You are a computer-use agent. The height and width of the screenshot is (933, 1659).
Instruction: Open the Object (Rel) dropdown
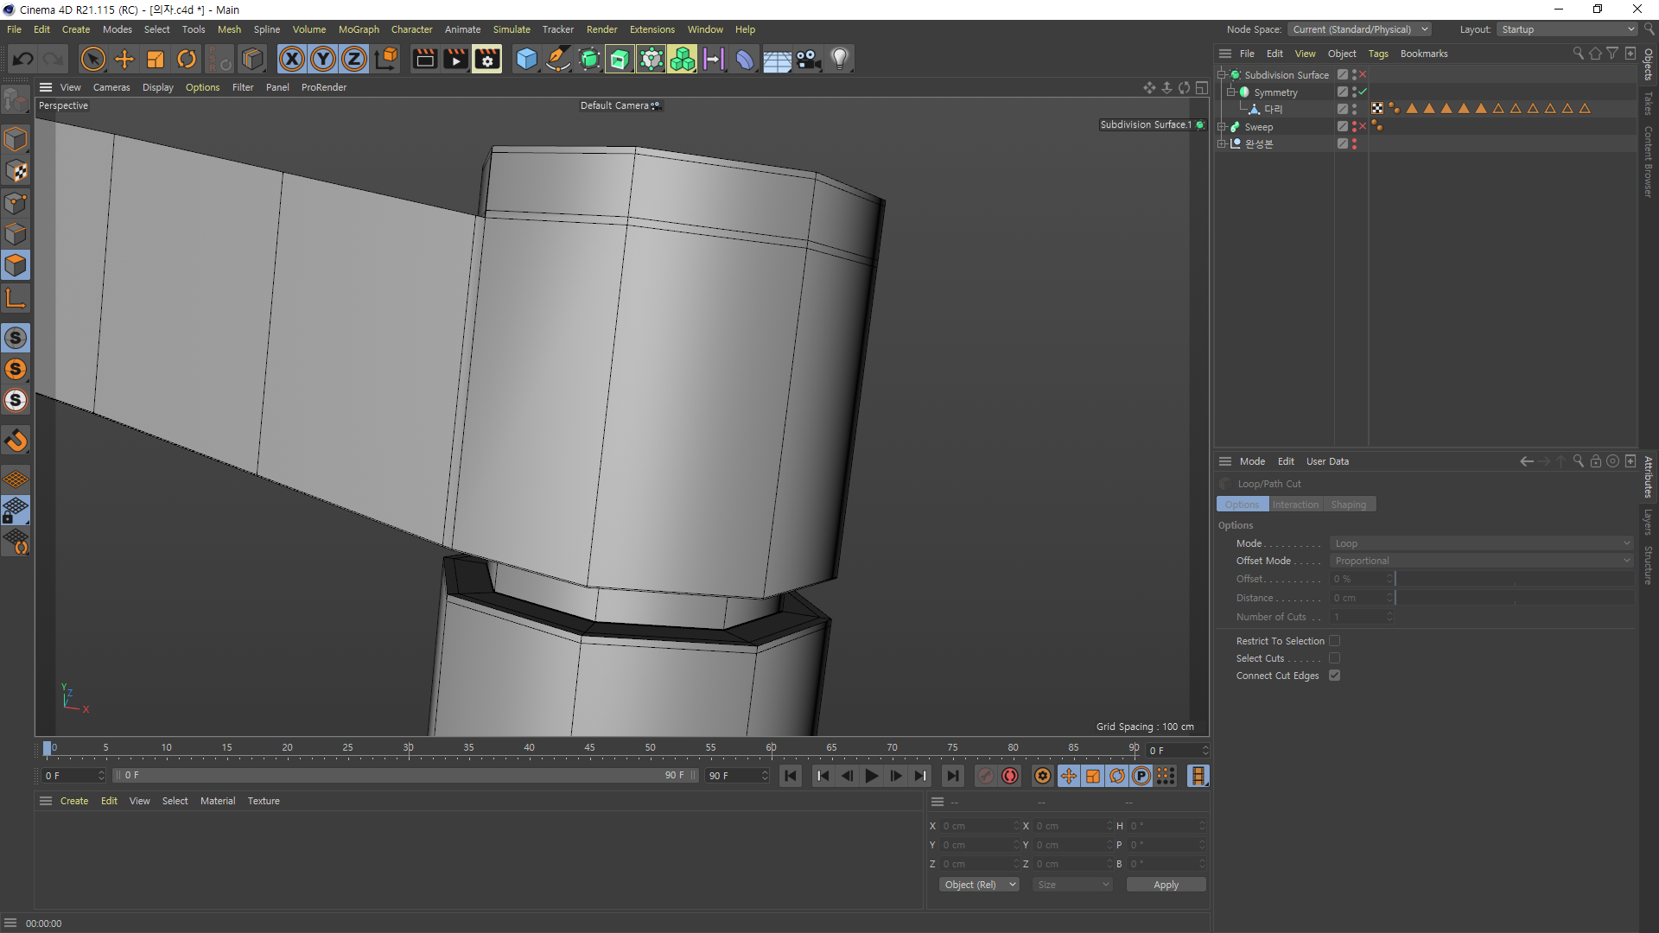[x=979, y=885]
